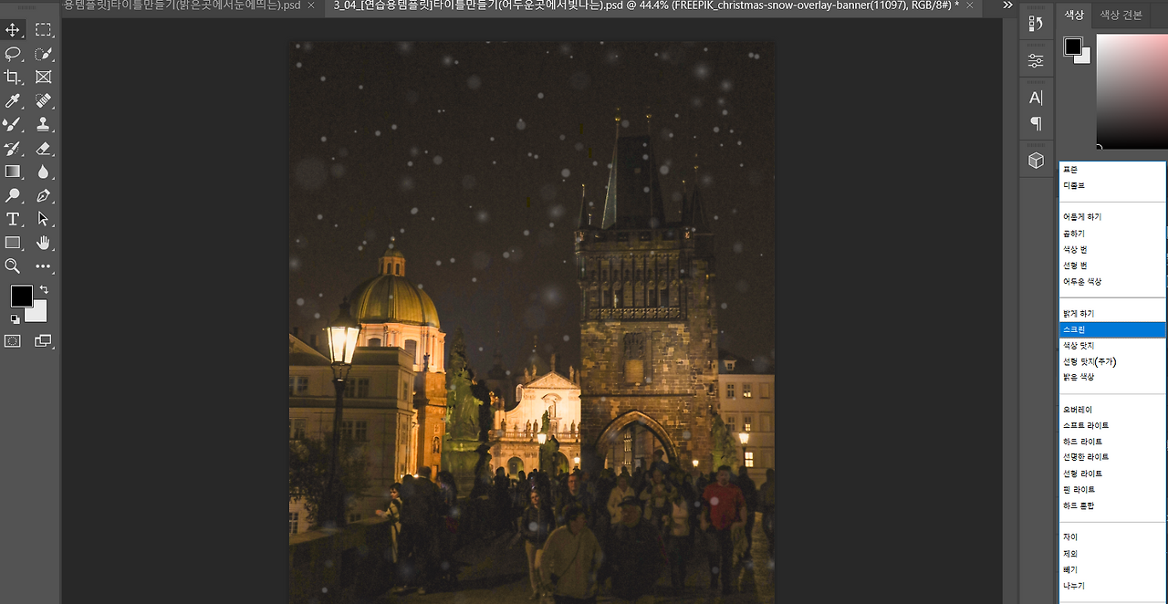
Task: Select the Brush tool
Action: coord(13,124)
